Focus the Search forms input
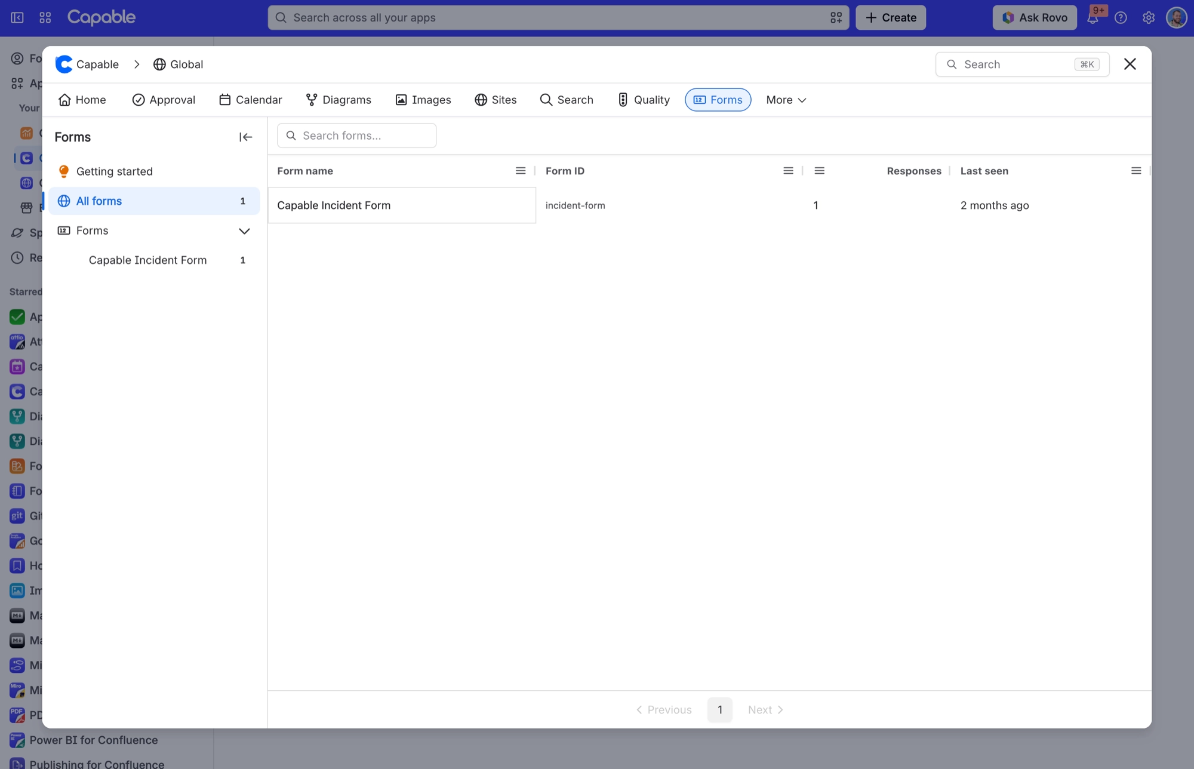Image resolution: width=1194 pixels, height=769 pixels. 356,136
